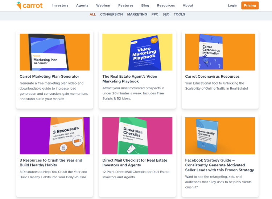This screenshot has height=199, width=272.
Task: Click the 'Your Educational Tool to Unlocking' description
Action: (x=217, y=86)
